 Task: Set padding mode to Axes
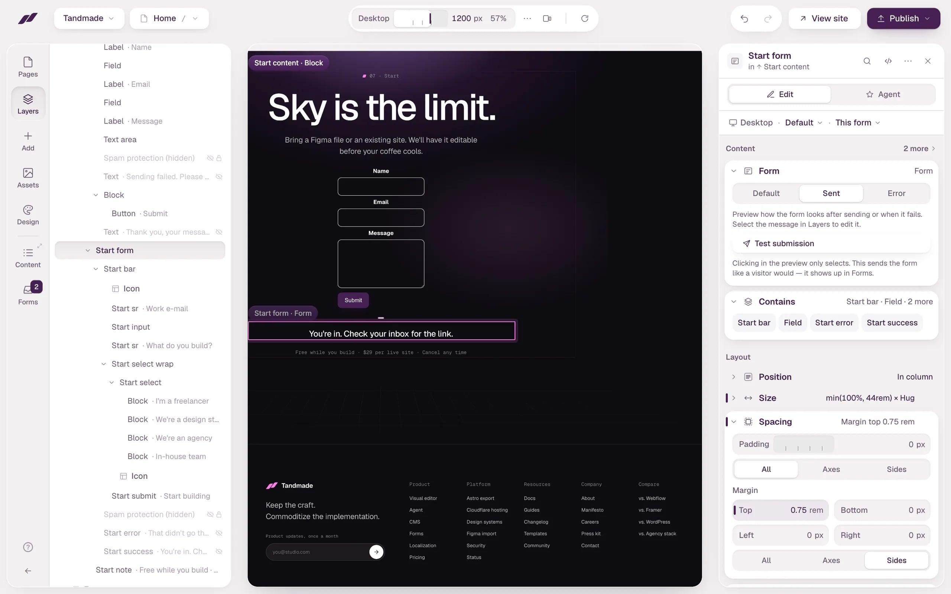coord(831,469)
